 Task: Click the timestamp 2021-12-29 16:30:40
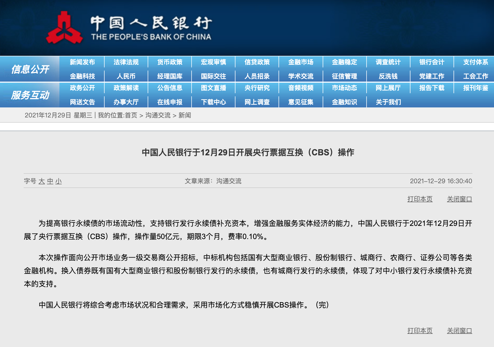441,181
